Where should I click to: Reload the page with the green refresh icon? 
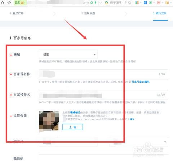[92, 3]
